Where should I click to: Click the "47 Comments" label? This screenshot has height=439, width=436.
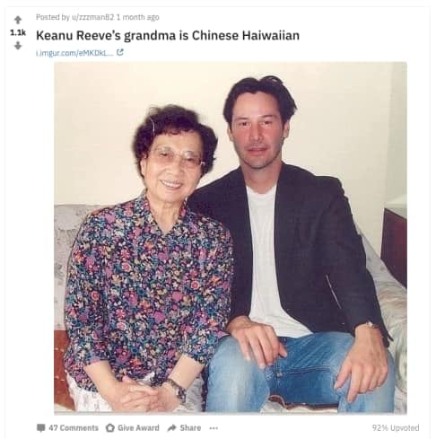click(x=74, y=428)
